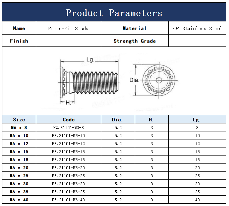Click the Finish label cell

(x=19, y=41)
